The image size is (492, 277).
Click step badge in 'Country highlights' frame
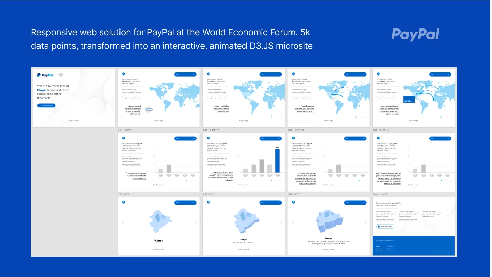(208, 74)
